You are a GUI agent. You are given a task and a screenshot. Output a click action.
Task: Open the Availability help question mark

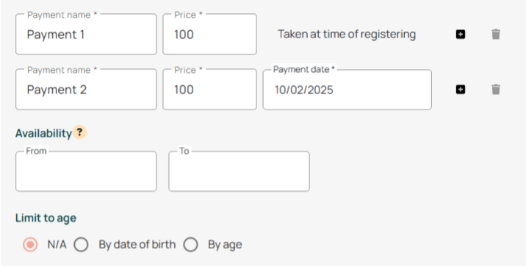pos(79,132)
